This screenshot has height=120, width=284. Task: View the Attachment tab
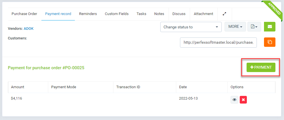pos(203,14)
